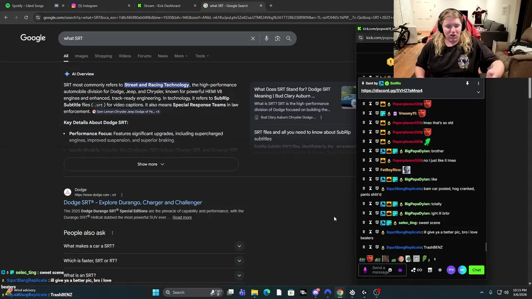The width and height of the screenshot is (532, 299).
Task: Open People also ask options menu
Action: 112,233
